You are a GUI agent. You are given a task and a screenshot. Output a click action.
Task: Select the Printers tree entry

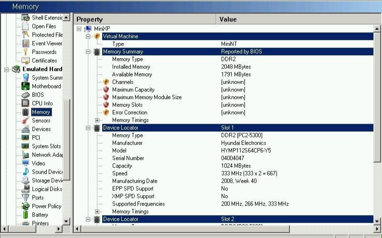tap(41, 223)
